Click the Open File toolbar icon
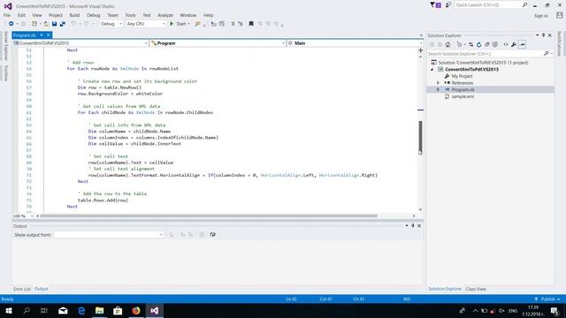 tap(46, 24)
